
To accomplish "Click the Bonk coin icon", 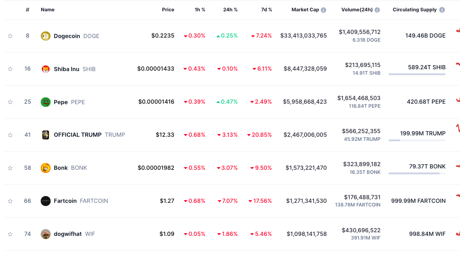I will coord(46,168).
